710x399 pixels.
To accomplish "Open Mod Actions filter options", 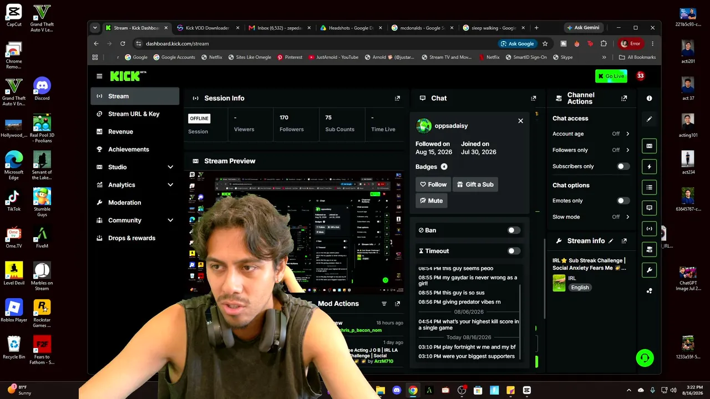I will coord(384,304).
